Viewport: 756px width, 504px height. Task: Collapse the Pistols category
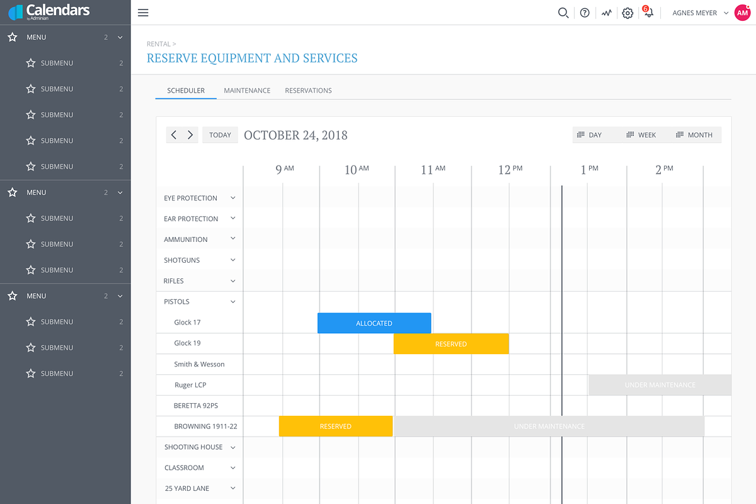click(232, 302)
